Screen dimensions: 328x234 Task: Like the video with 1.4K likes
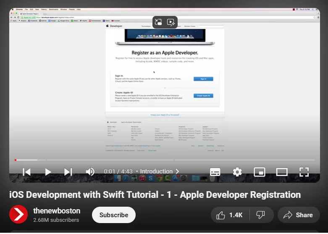[x=230, y=215]
